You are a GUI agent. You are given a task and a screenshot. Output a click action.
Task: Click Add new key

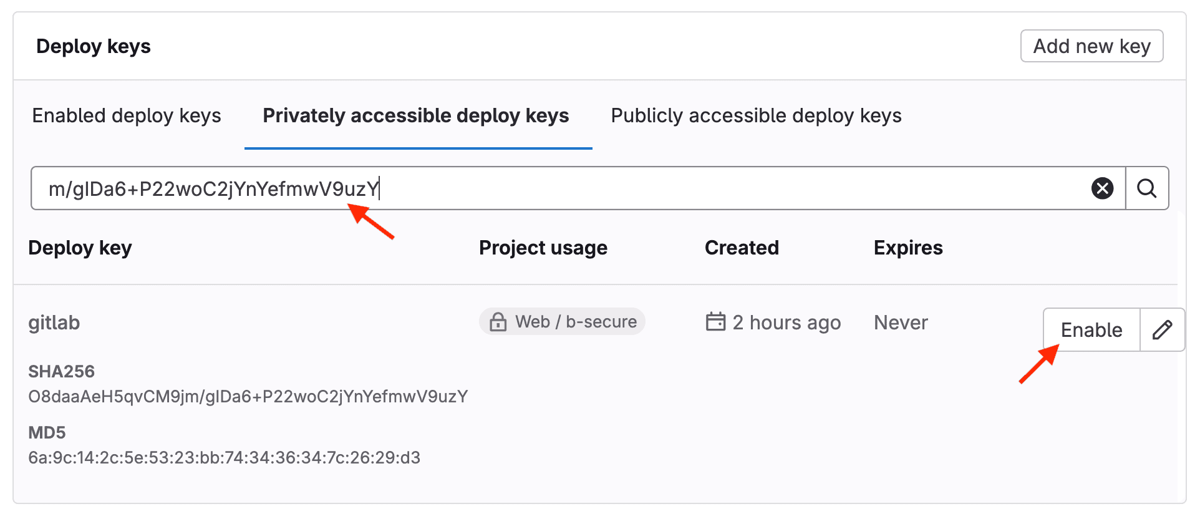click(1091, 46)
